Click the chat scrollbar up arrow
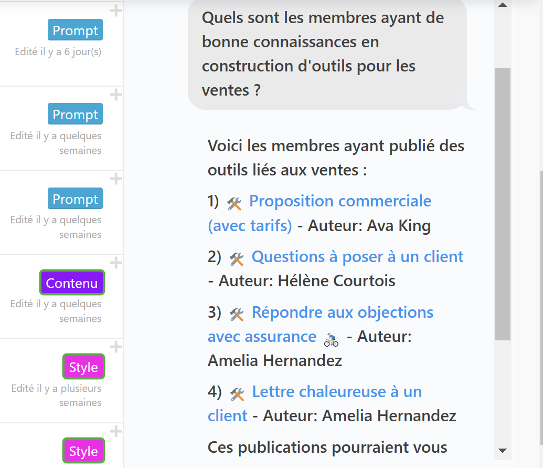 tap(502, 5)
